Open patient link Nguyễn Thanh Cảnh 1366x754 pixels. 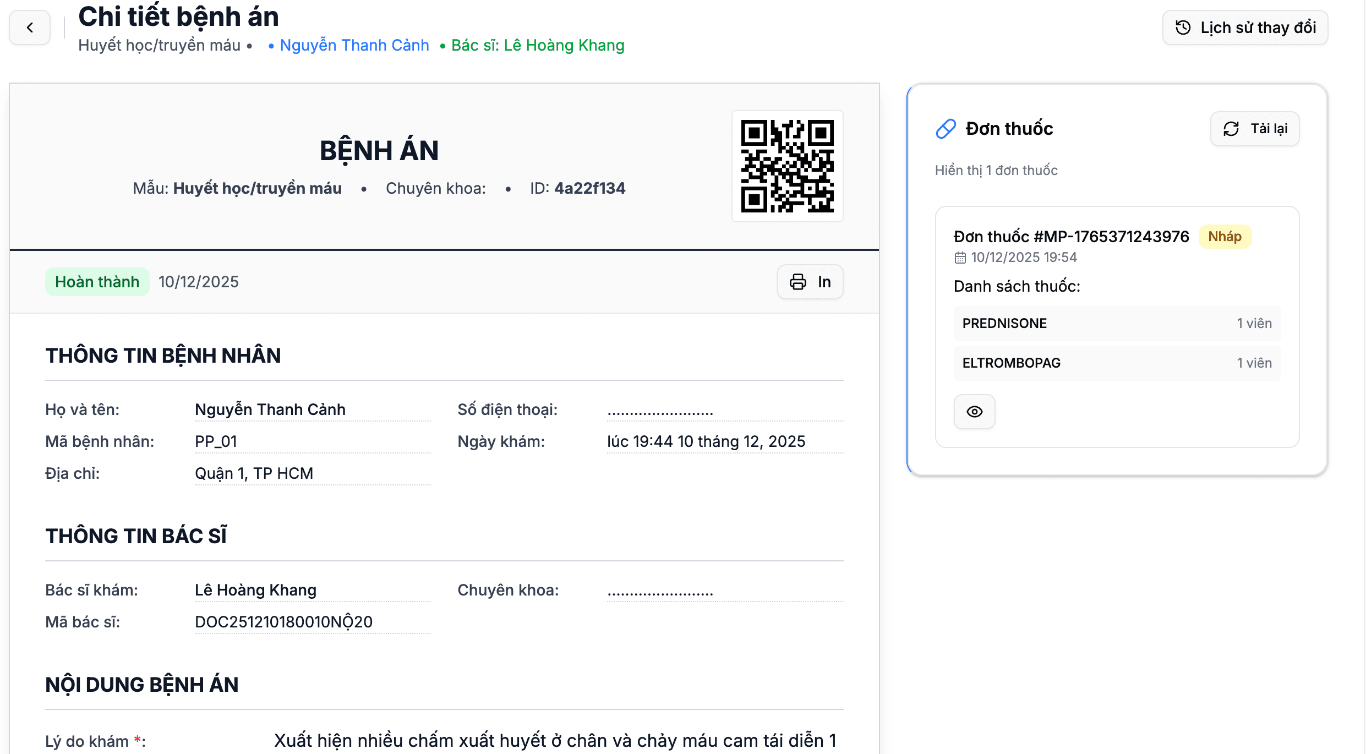tap(354, 45)
